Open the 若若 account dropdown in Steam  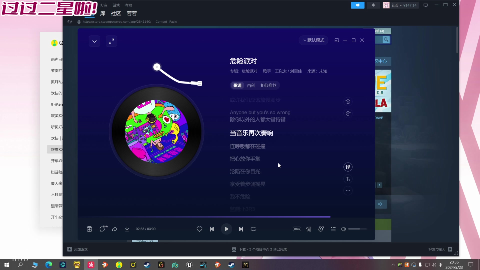point(400,5)
